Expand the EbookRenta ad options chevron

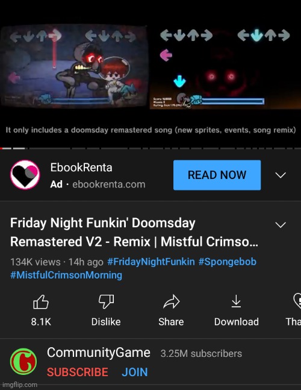281,175
